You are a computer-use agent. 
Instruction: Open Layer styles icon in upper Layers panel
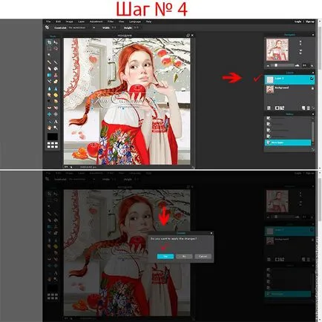[x=282, y=108]
